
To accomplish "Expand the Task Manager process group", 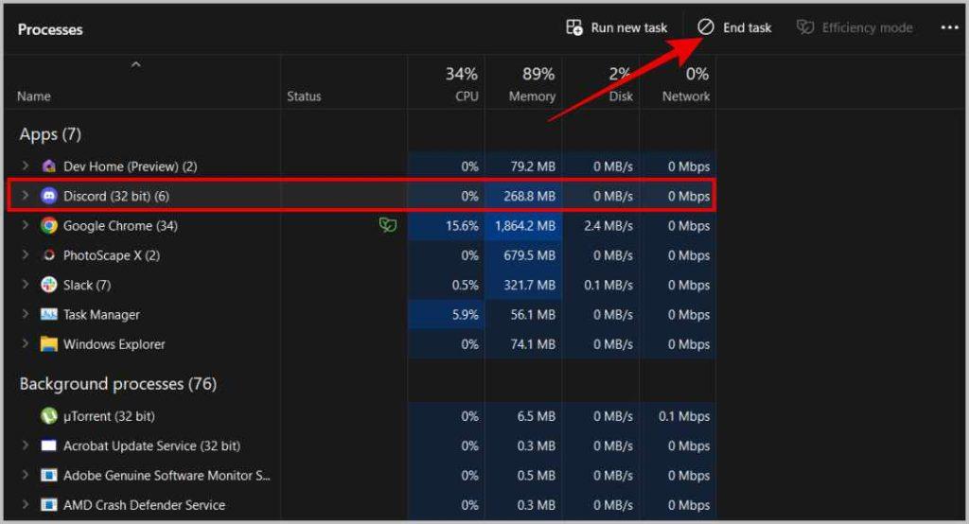I will pyautogui.click(x=26, y=314).
